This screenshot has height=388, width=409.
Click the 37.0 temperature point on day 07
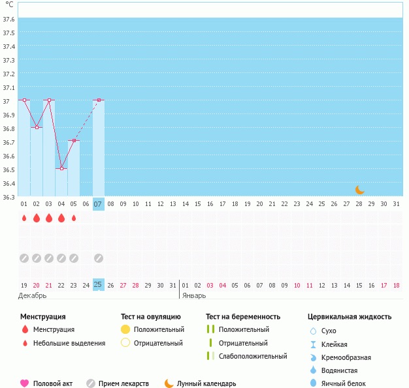click(98, 100)
